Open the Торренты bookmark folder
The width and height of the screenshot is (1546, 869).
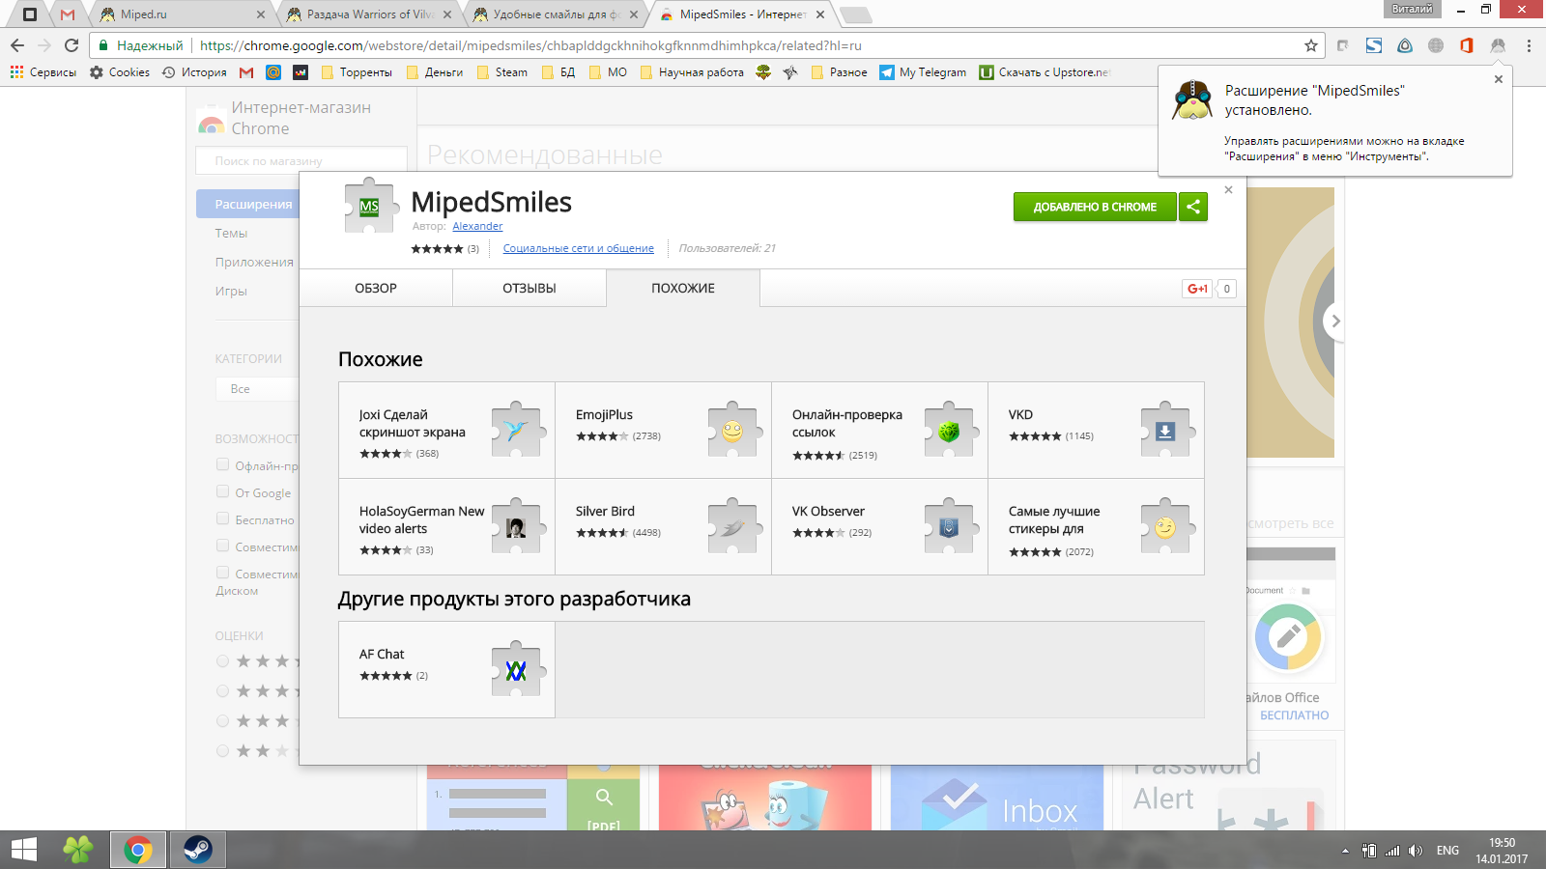click(356, 72)
